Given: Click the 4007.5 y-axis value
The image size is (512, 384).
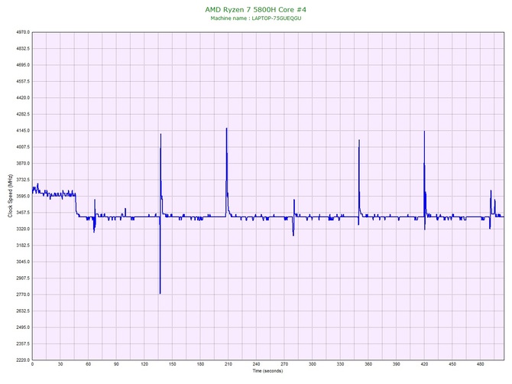Looking at the screenshot, I should [23, 147].
